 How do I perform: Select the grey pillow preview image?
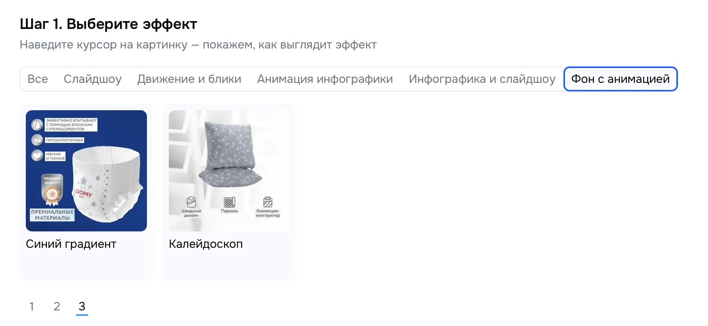(x=229, y=171)
